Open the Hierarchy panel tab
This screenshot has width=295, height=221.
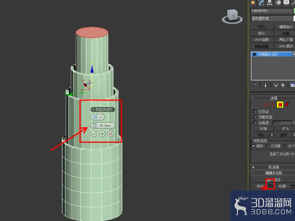[270, 3]
